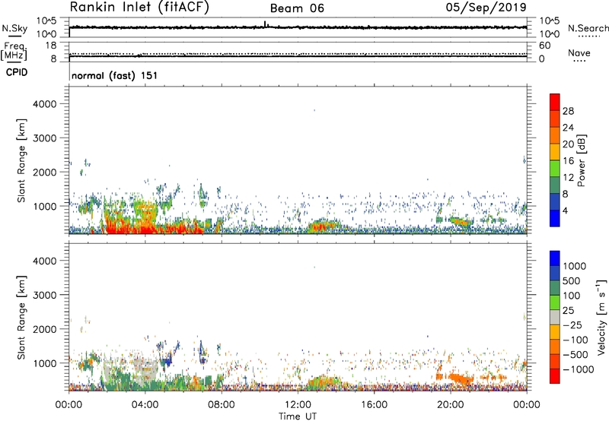Click the '-100' velocity colorbar label

[x=575, y=340]
